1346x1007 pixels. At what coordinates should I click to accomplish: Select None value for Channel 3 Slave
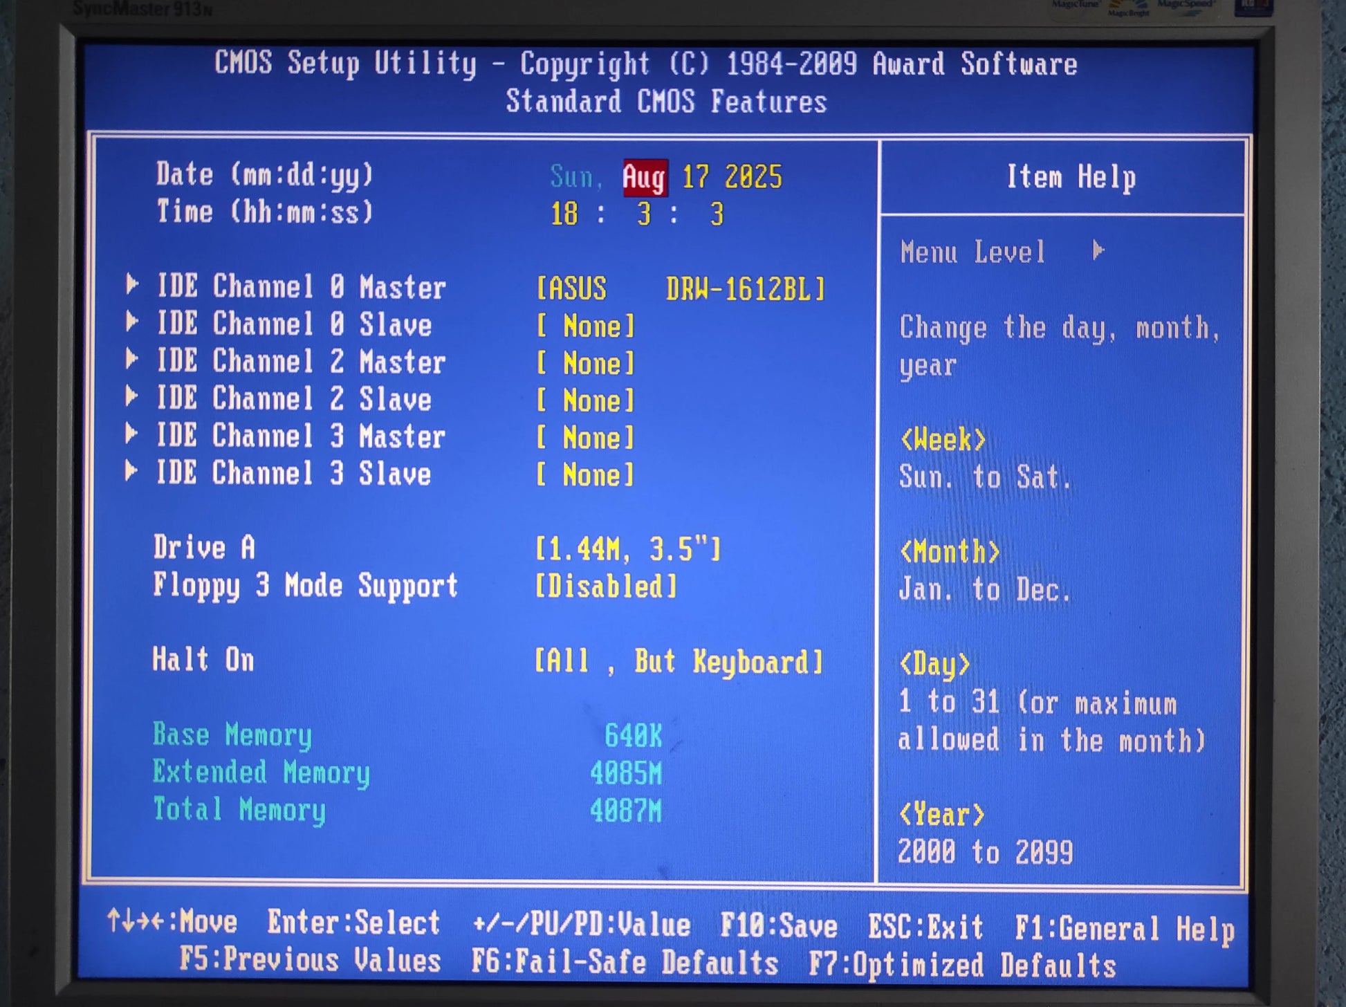[x=586, y=475]
